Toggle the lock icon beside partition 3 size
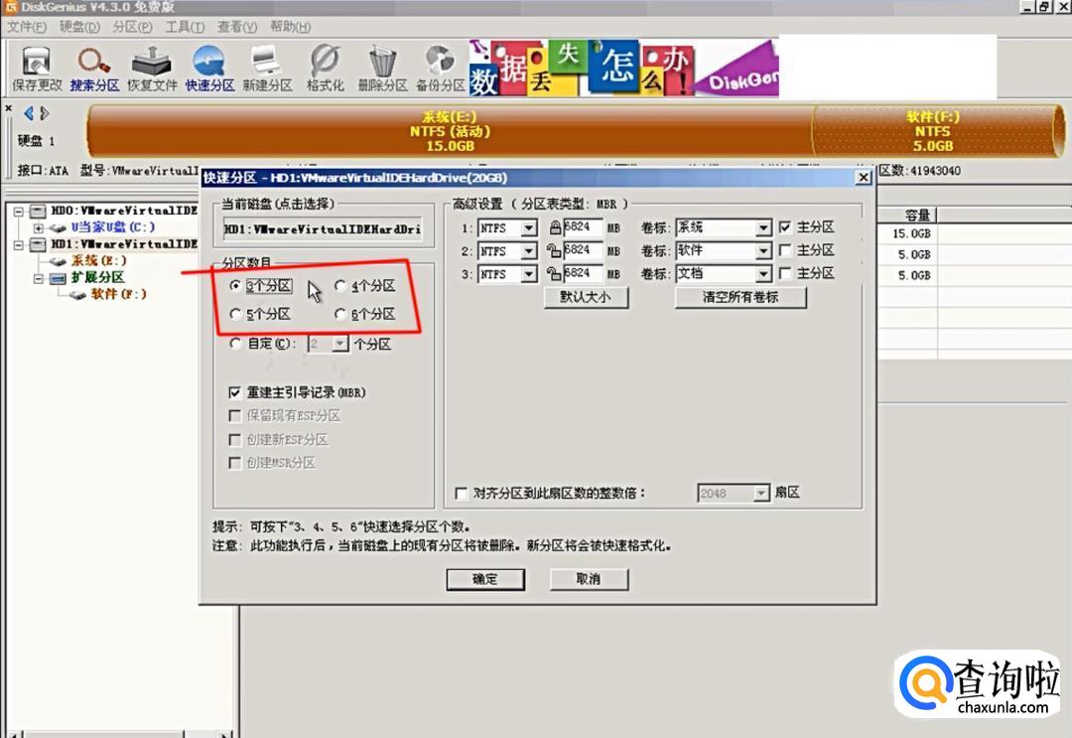Viewport: 1072px width, 738px height. (554, 273)
